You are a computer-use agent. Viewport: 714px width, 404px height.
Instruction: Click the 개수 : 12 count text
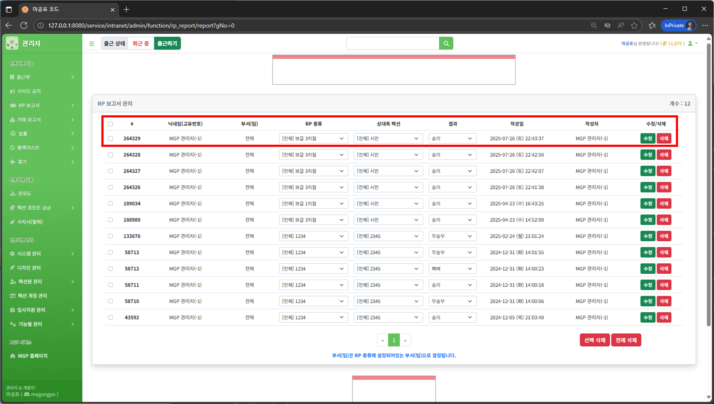pos(679,103)
